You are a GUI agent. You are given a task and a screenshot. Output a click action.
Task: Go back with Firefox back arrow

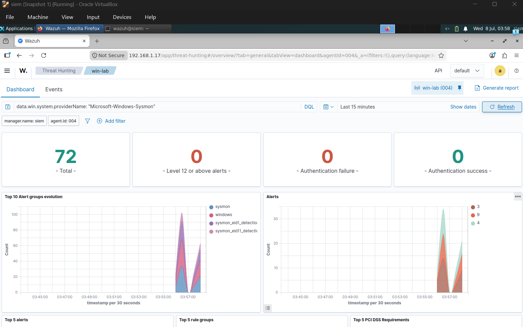pyautogui.click(x=19, y=55)
